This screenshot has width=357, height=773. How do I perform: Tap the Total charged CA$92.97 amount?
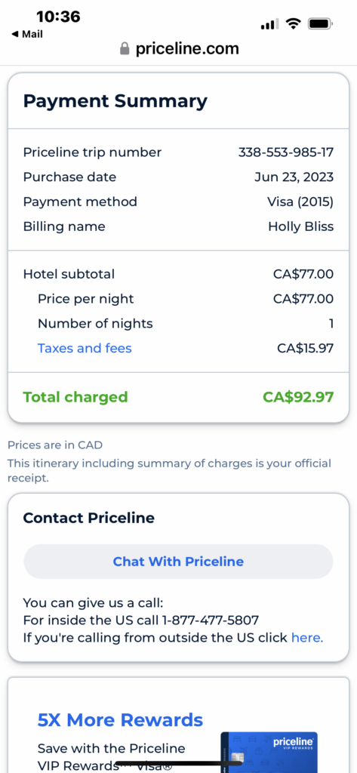[x=298, y=397]
